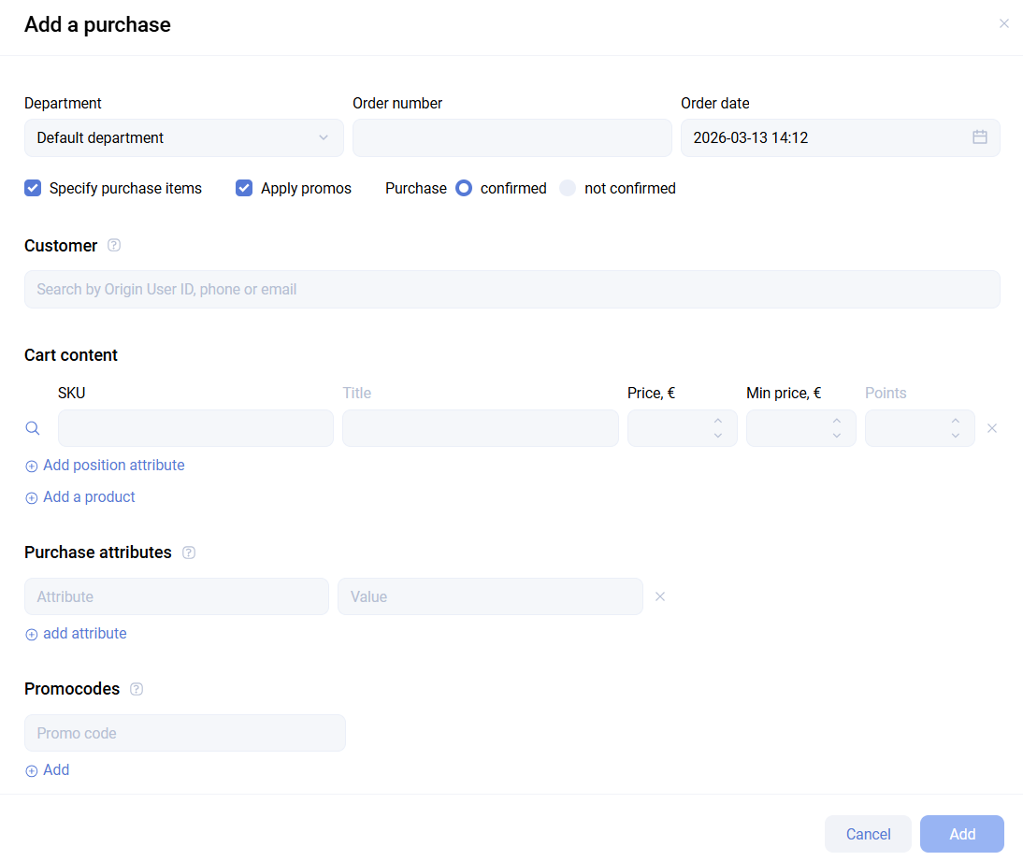Viewport: 1023px width, 861px height.
Task: Decrease the Min price with down arrow
Action: tap(837, 436)
